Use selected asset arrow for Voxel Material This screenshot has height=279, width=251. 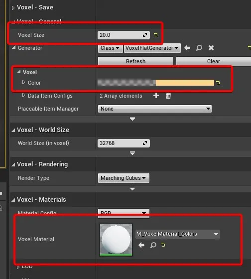click(x=141, y=245)
